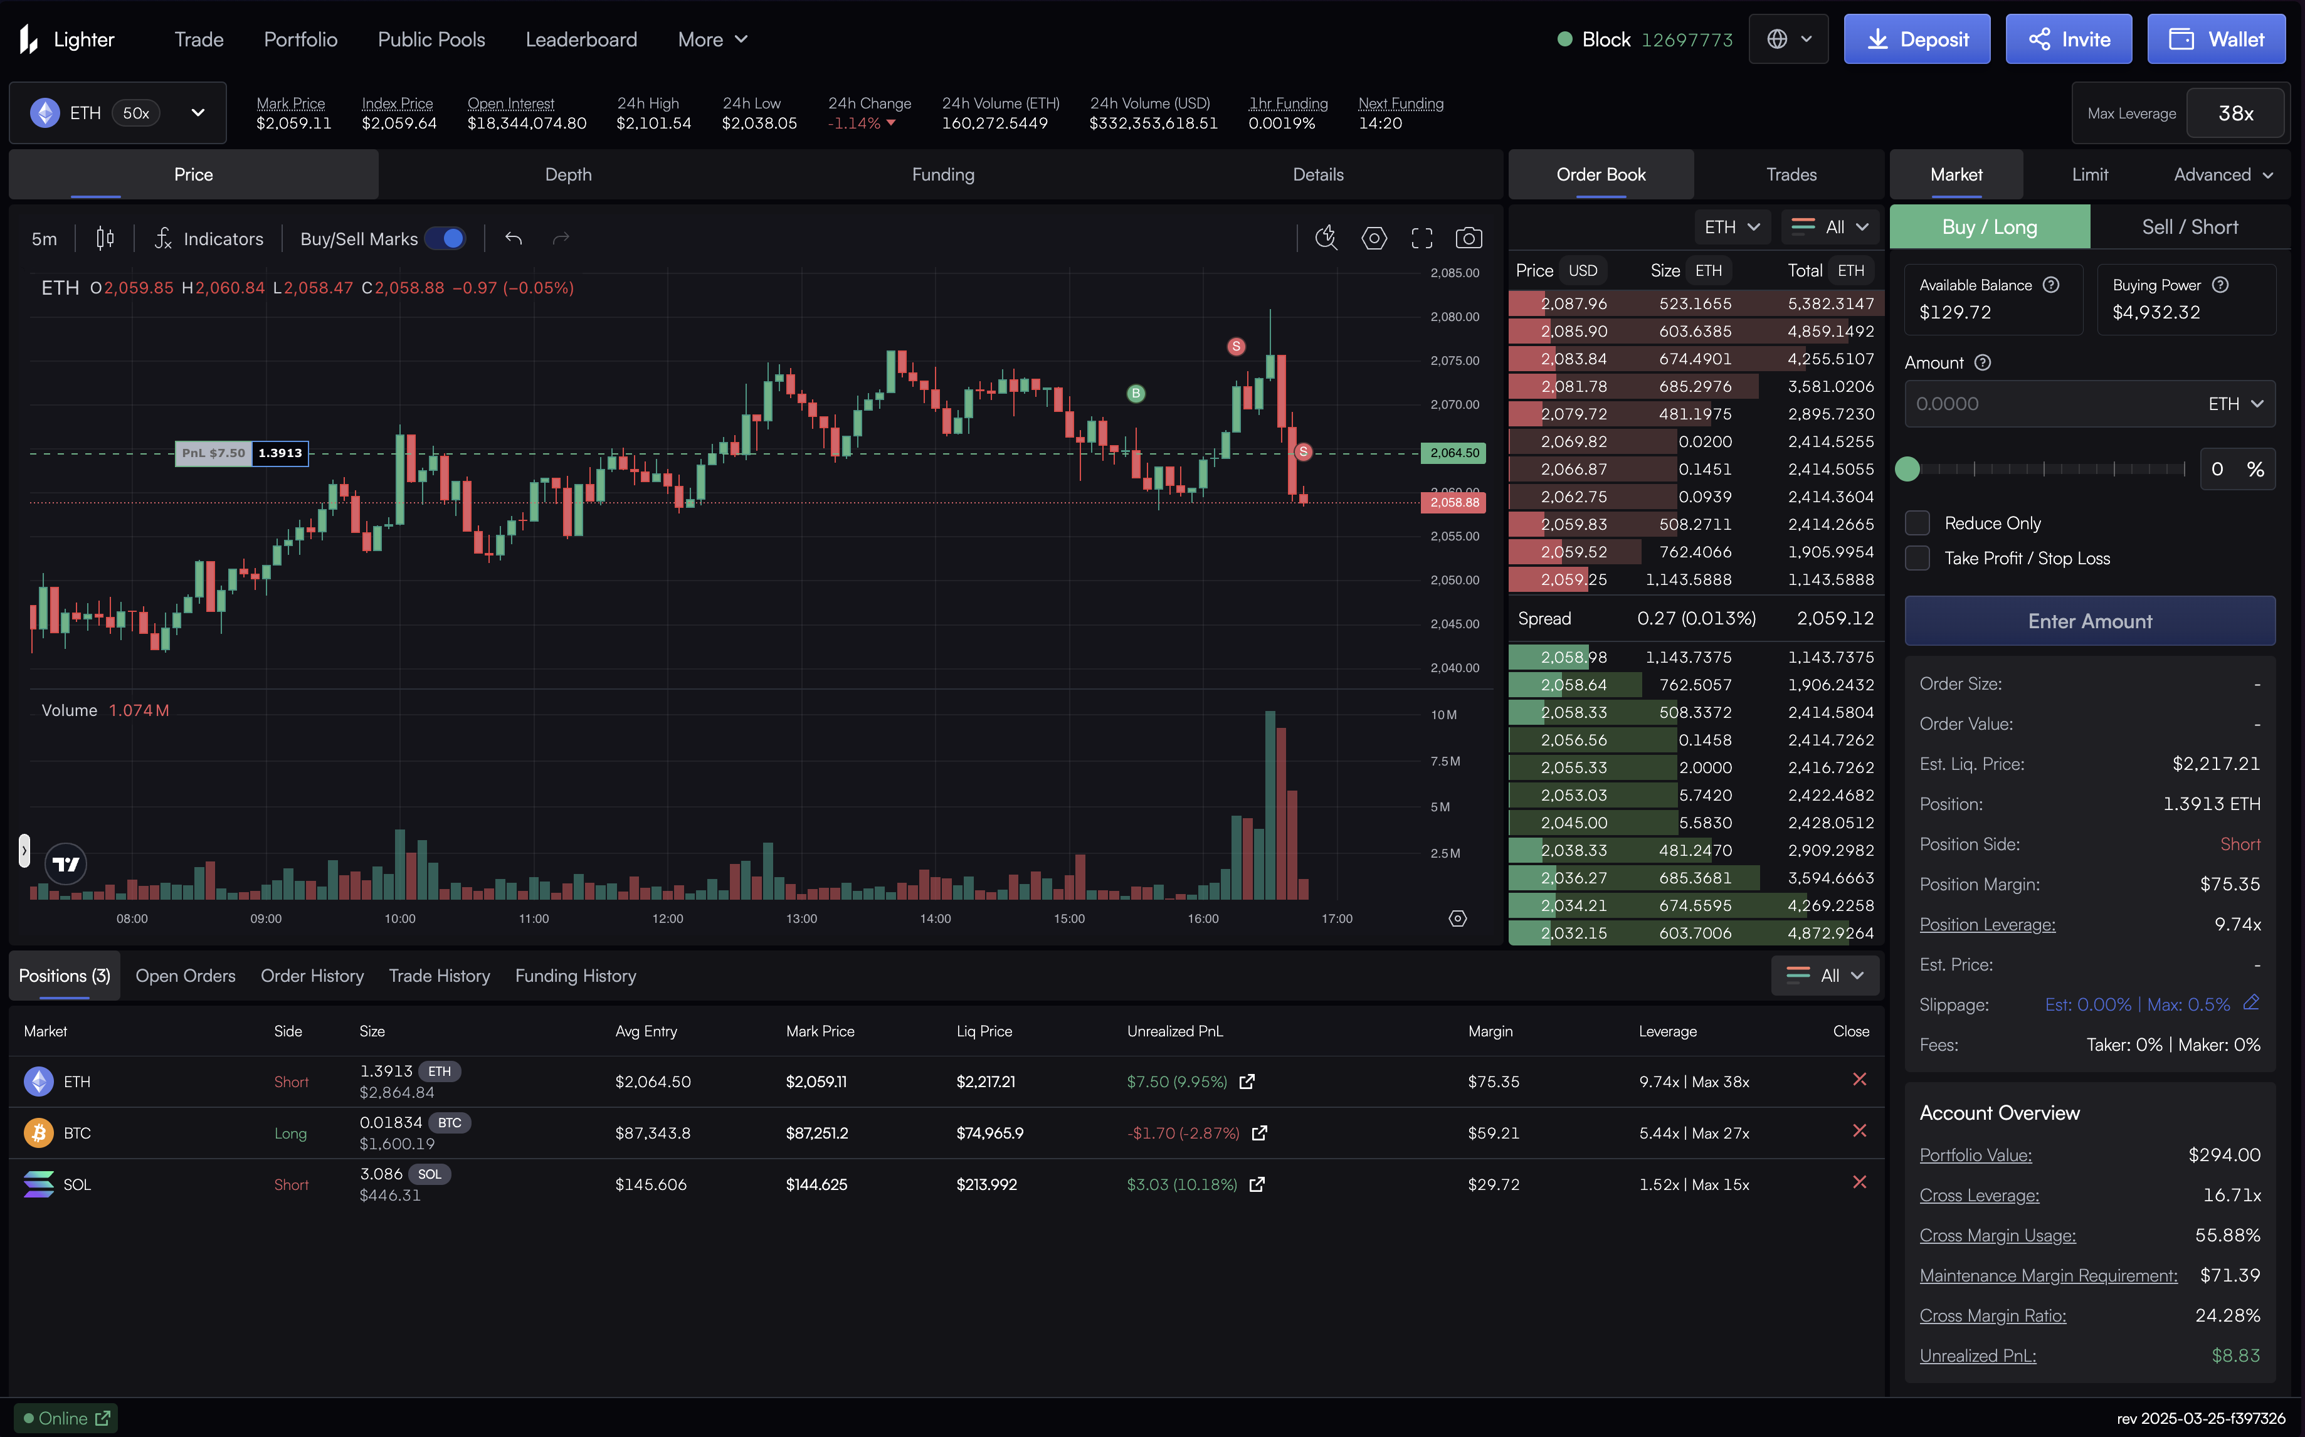Enter fullscreen chart mode
Viewport: 2305px width, 1437px height.
[x=1421, y=238]
